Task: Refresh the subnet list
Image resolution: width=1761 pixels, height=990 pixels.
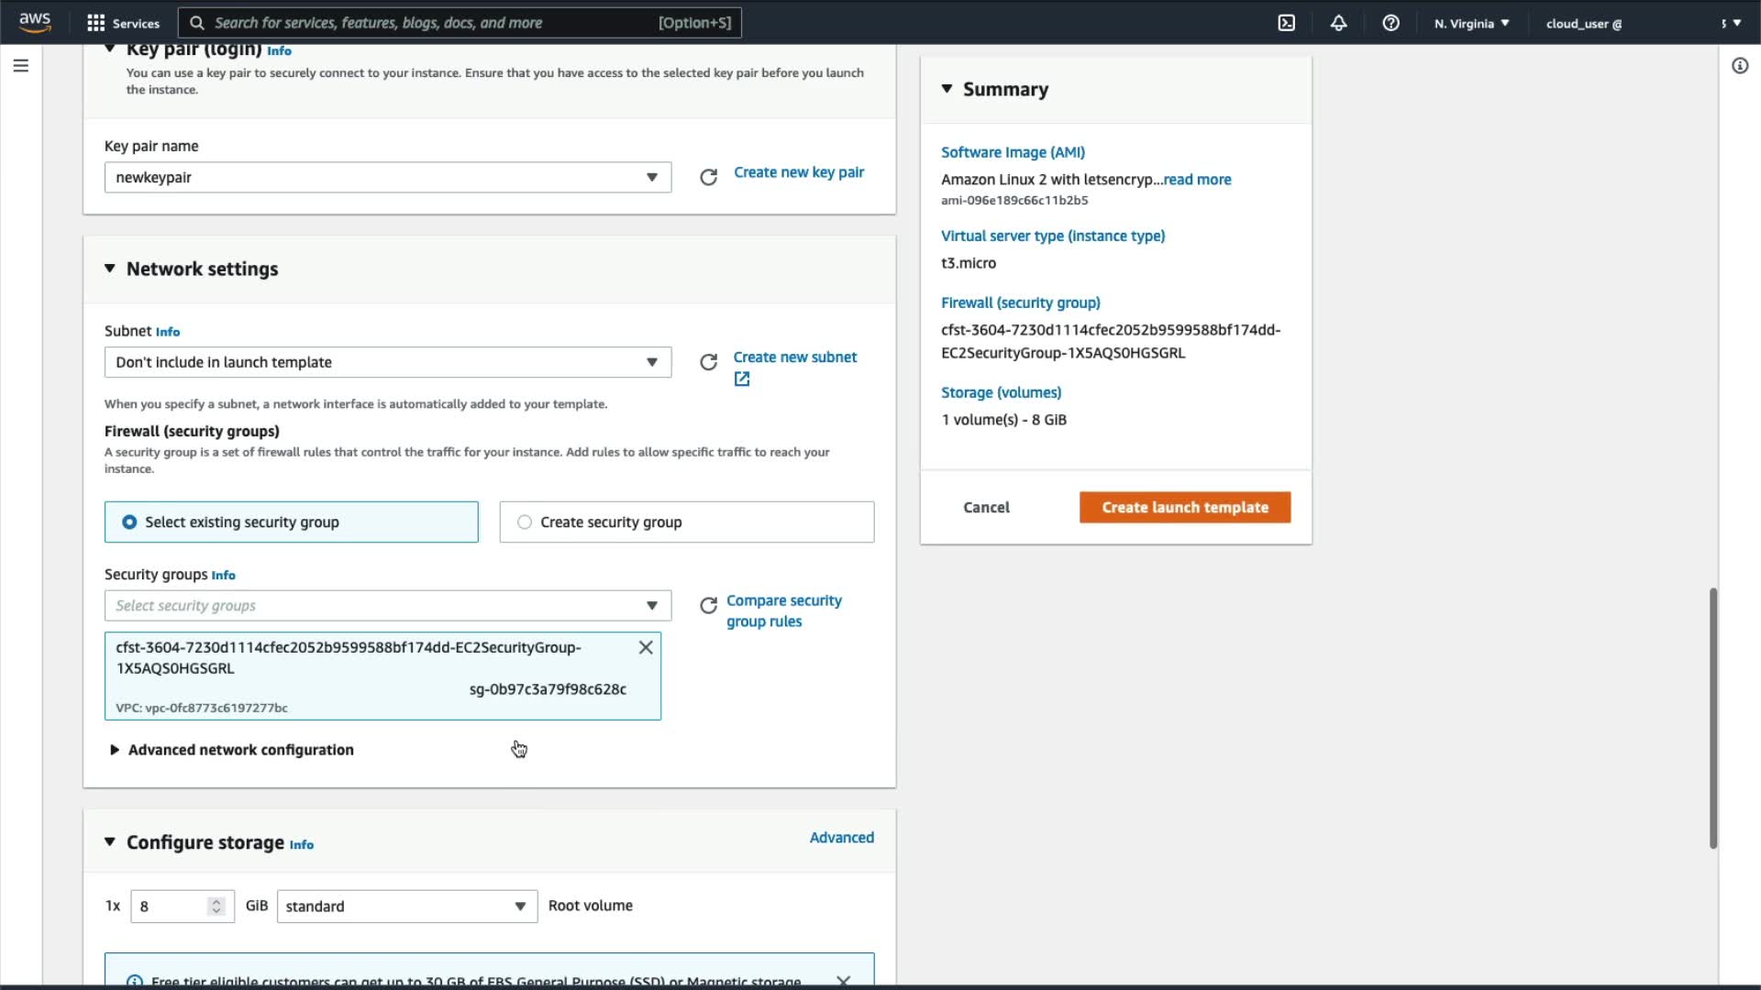Action: click(708, 362)
